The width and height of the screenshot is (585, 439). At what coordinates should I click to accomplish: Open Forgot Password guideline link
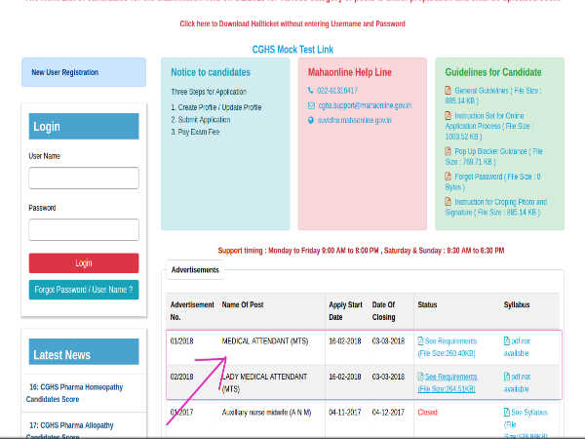coord(492,181)
